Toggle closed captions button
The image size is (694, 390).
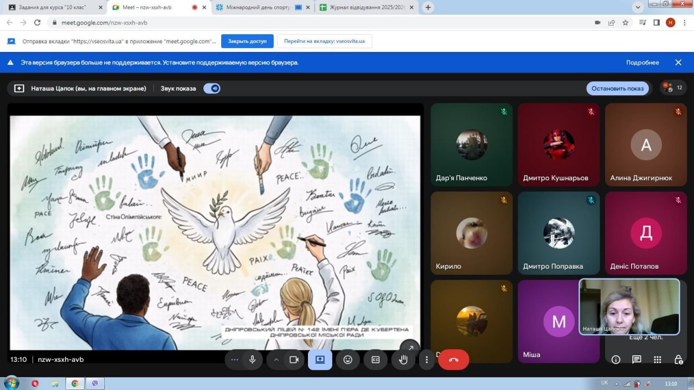point(375,360)
